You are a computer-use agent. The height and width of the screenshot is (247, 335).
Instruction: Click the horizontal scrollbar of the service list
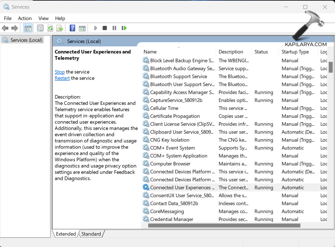[x=224, y=226]
